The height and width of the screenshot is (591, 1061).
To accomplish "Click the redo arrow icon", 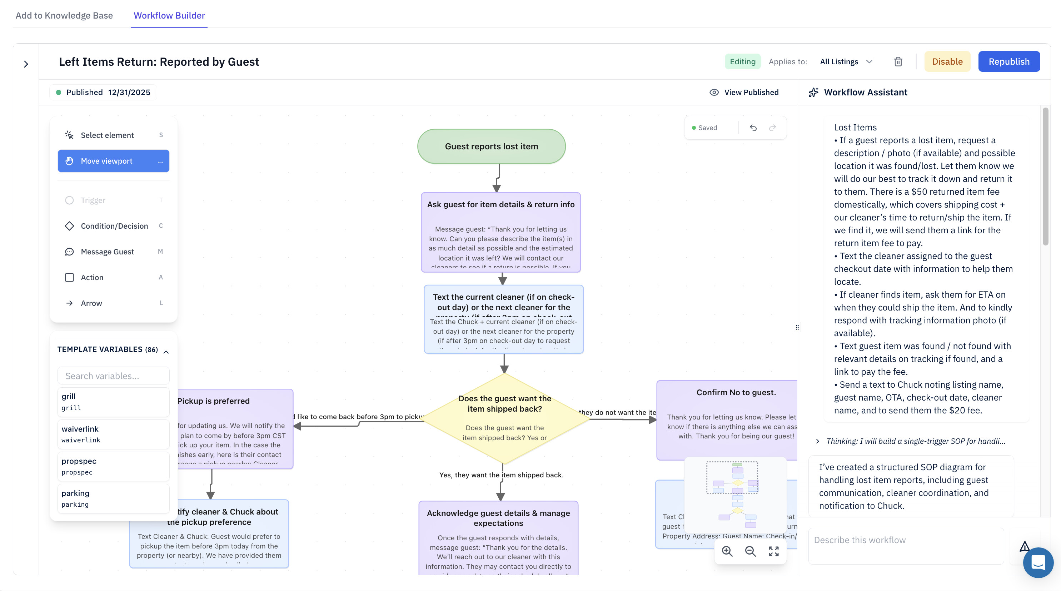I will [x=772, y=128].
